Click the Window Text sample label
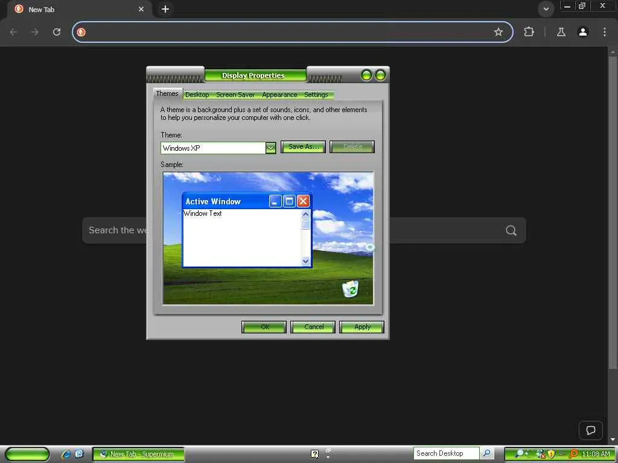Screen dimensions: 618x463 (203, 213)
